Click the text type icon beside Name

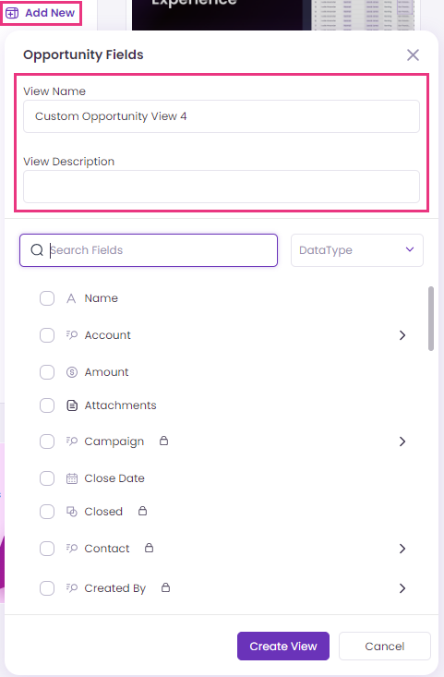(71, 298)
